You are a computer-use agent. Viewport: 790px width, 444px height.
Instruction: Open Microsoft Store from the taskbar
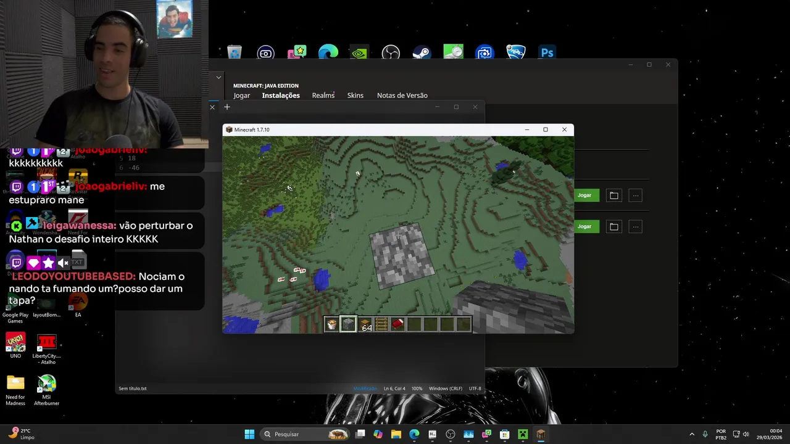pos(504,434)
